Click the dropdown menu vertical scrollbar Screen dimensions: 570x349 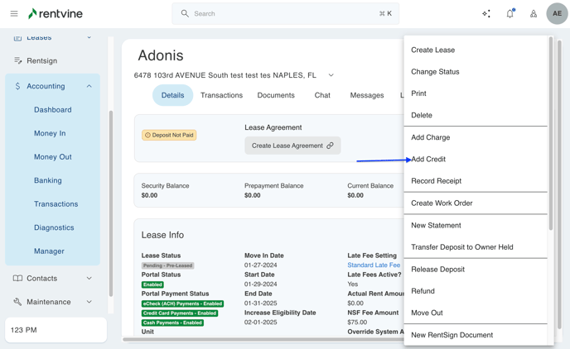point(550,132)
